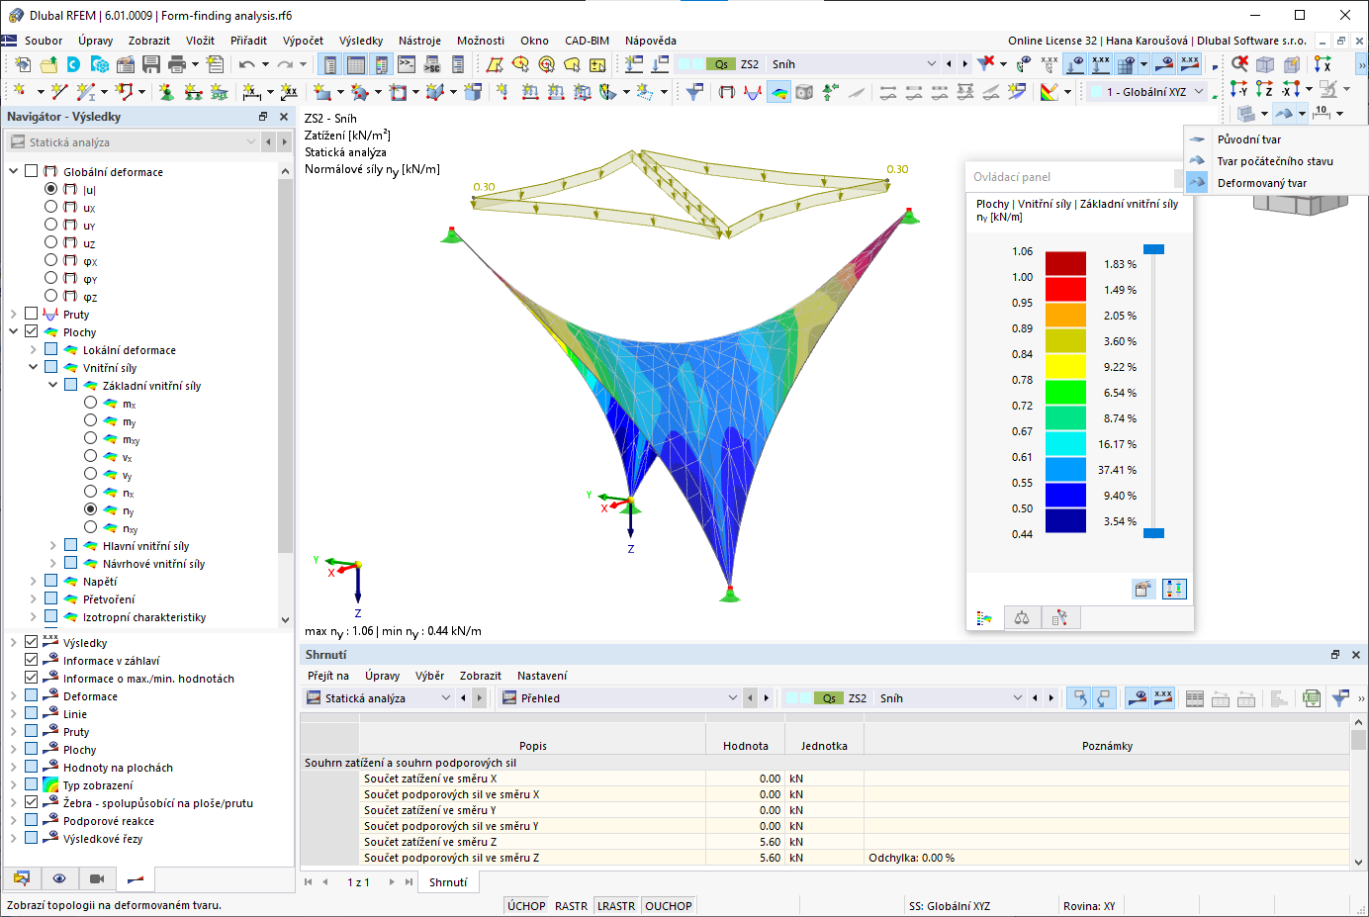The image size is (1369, 917).
Task: Open the eye display tab in Navigator
Action: (59, 878)
